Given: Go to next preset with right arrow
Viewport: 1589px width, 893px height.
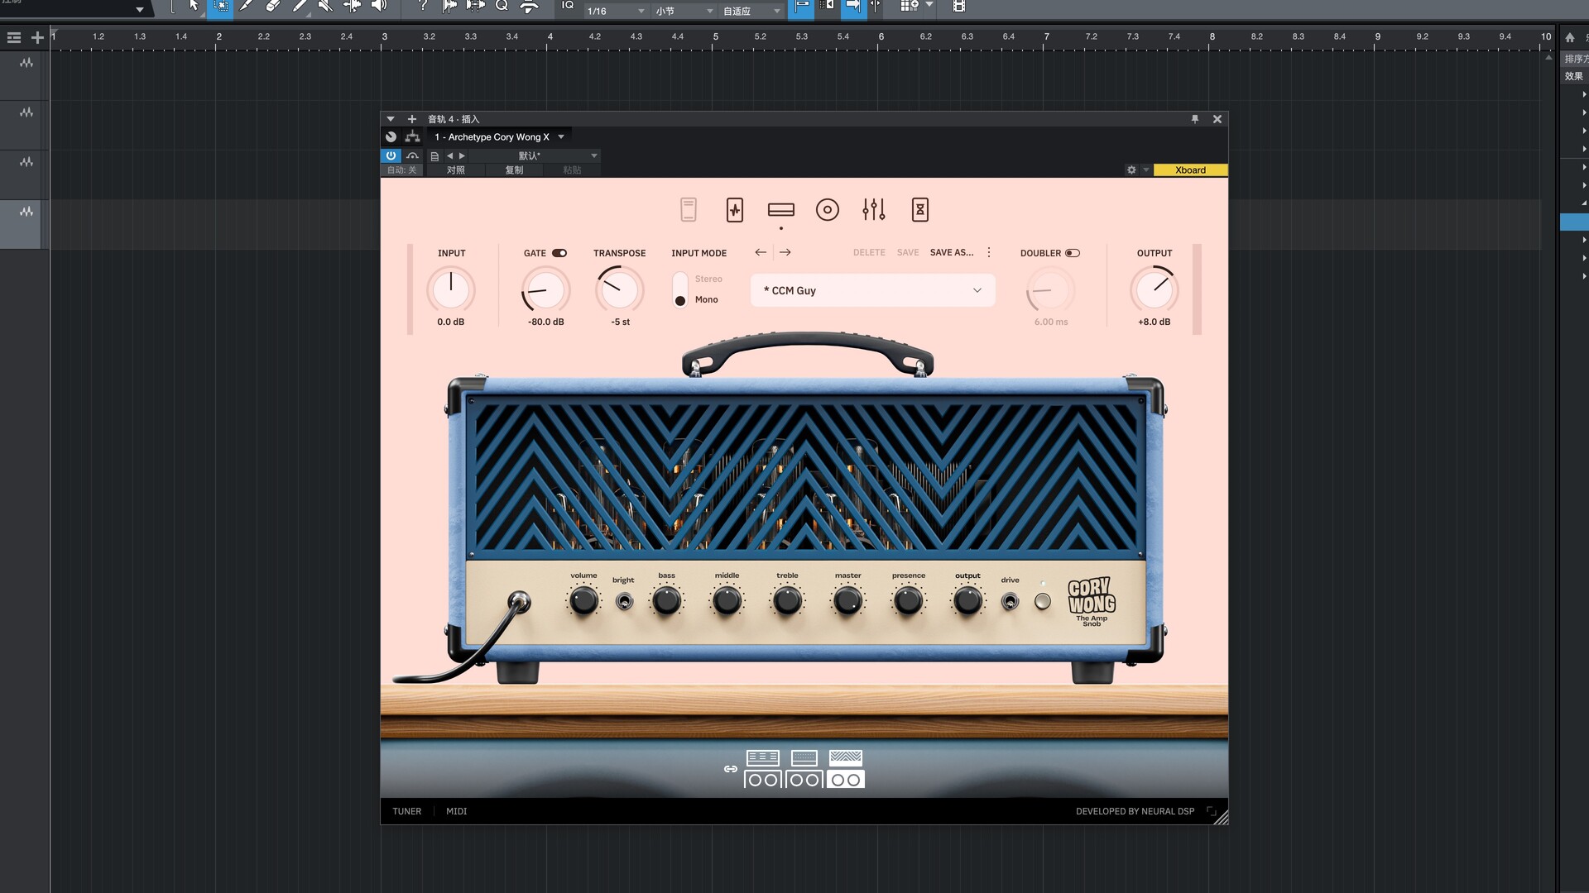Looking at the screenshot, I should point(785,252).
